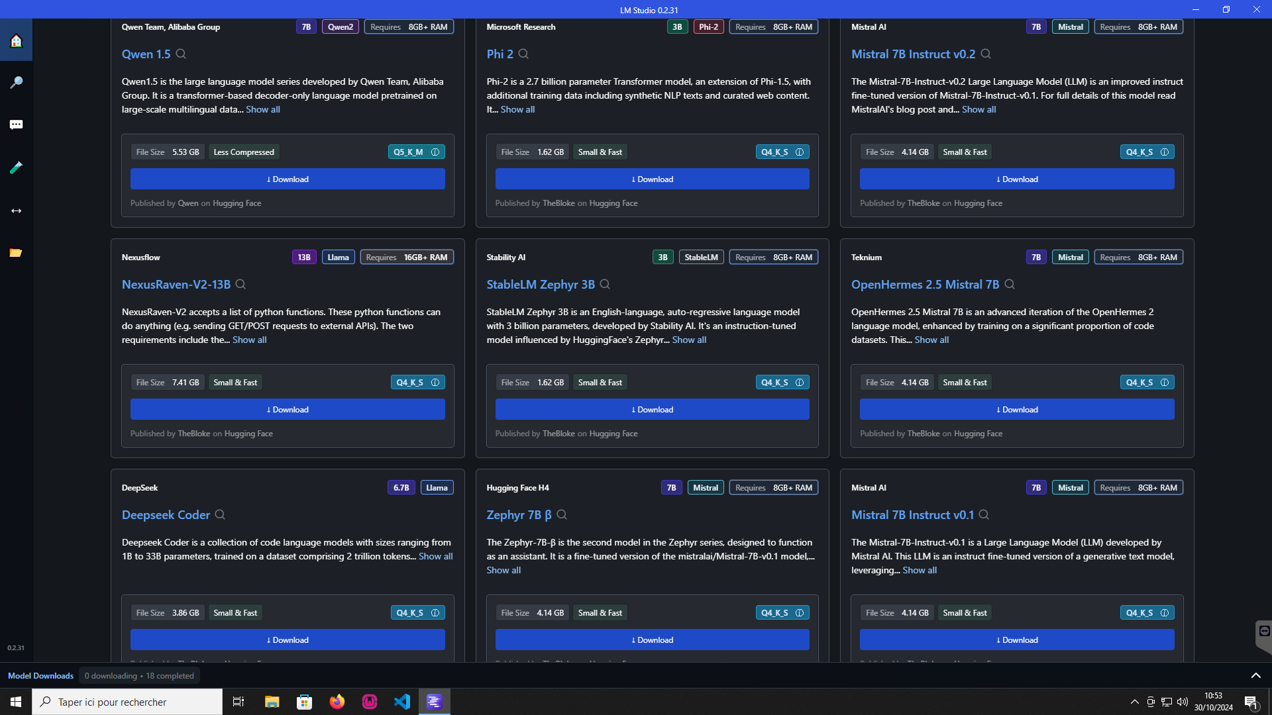Show all of OpenHermes 2.5 description
Image resolution: width=1272 pixels, height=715 pixels.
point(931,340)
